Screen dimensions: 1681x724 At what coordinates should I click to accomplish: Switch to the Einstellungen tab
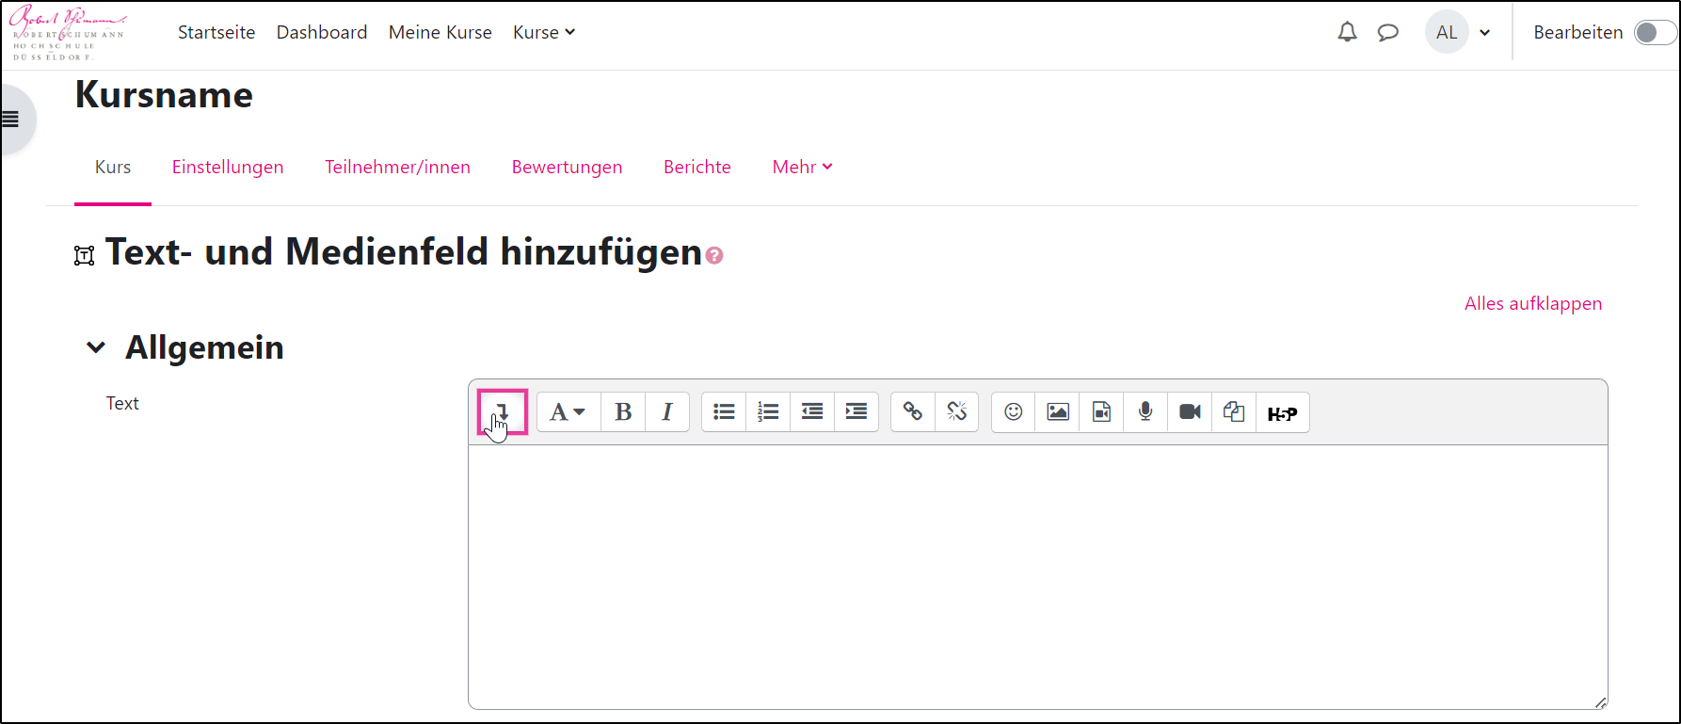[x=228, y=167]
